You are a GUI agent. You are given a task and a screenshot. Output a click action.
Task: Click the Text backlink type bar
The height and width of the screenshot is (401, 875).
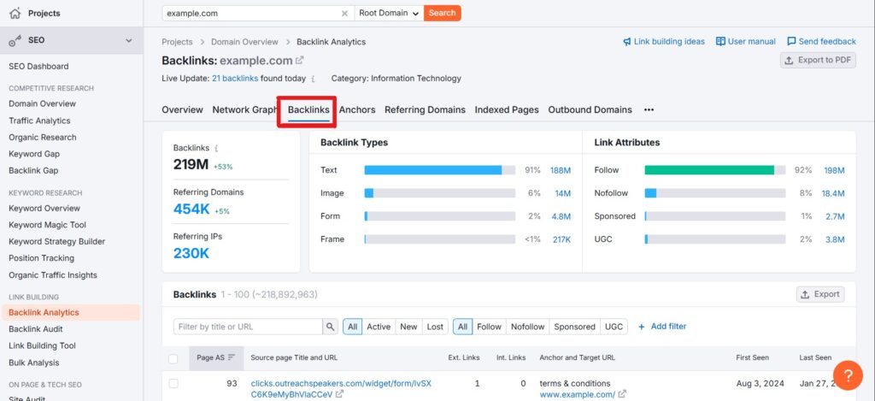(440, 170)
